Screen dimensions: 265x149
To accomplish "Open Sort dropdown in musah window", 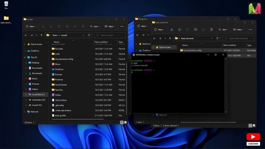I will 95,26.
